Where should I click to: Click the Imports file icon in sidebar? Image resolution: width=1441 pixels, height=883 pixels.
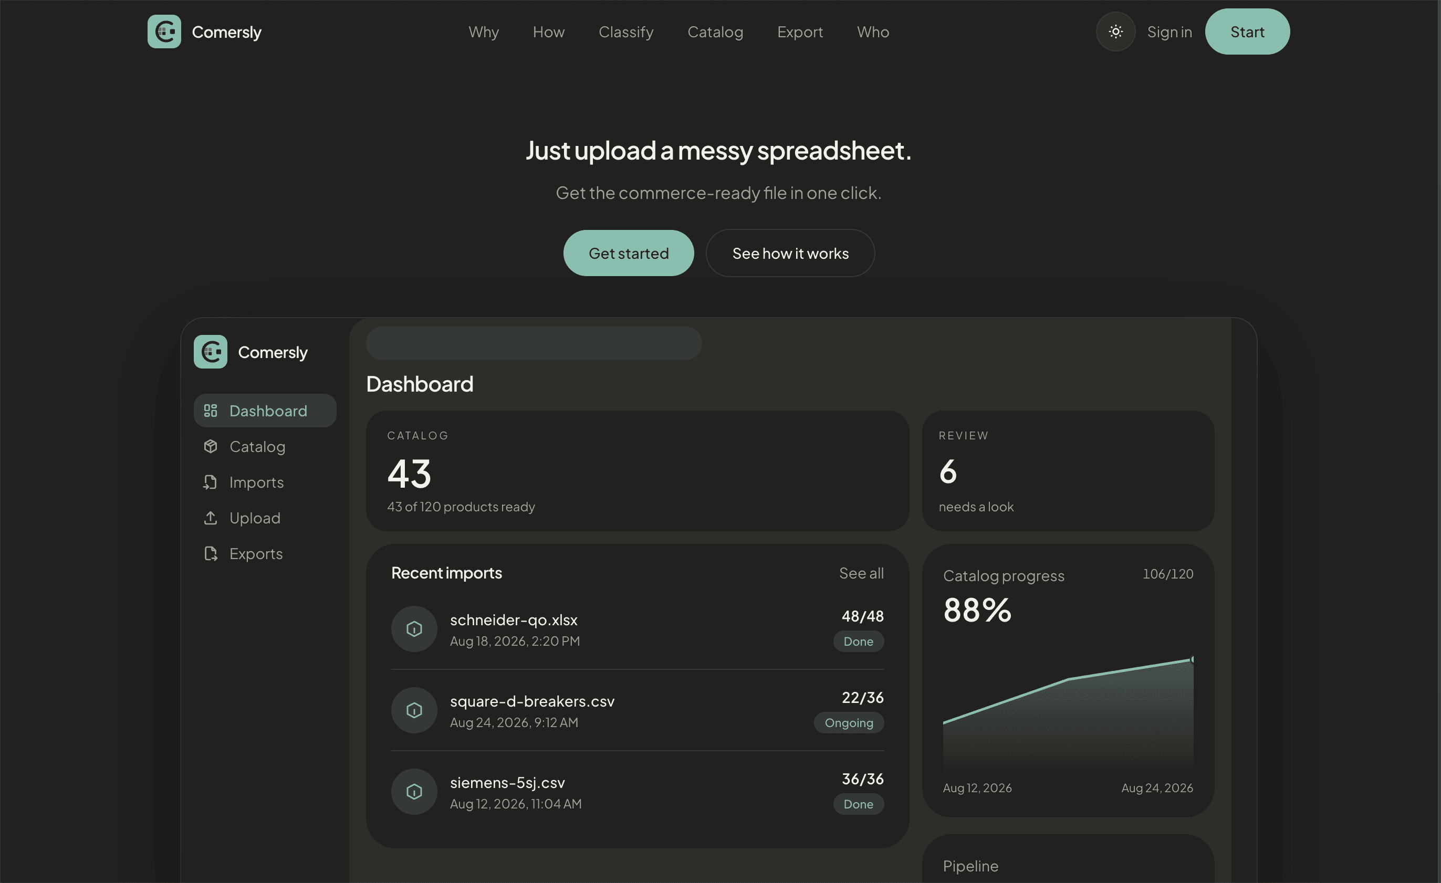tap(211, 482)
